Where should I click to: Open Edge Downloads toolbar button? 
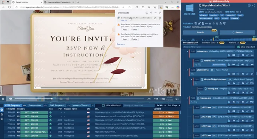click(x=161, y=7)
